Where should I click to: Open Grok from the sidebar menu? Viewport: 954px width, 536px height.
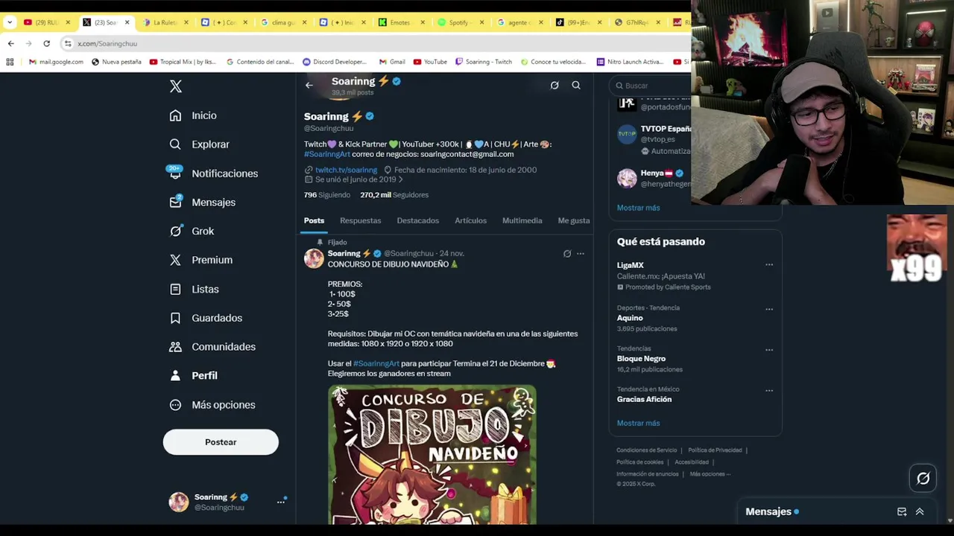[x=192, y=232]
